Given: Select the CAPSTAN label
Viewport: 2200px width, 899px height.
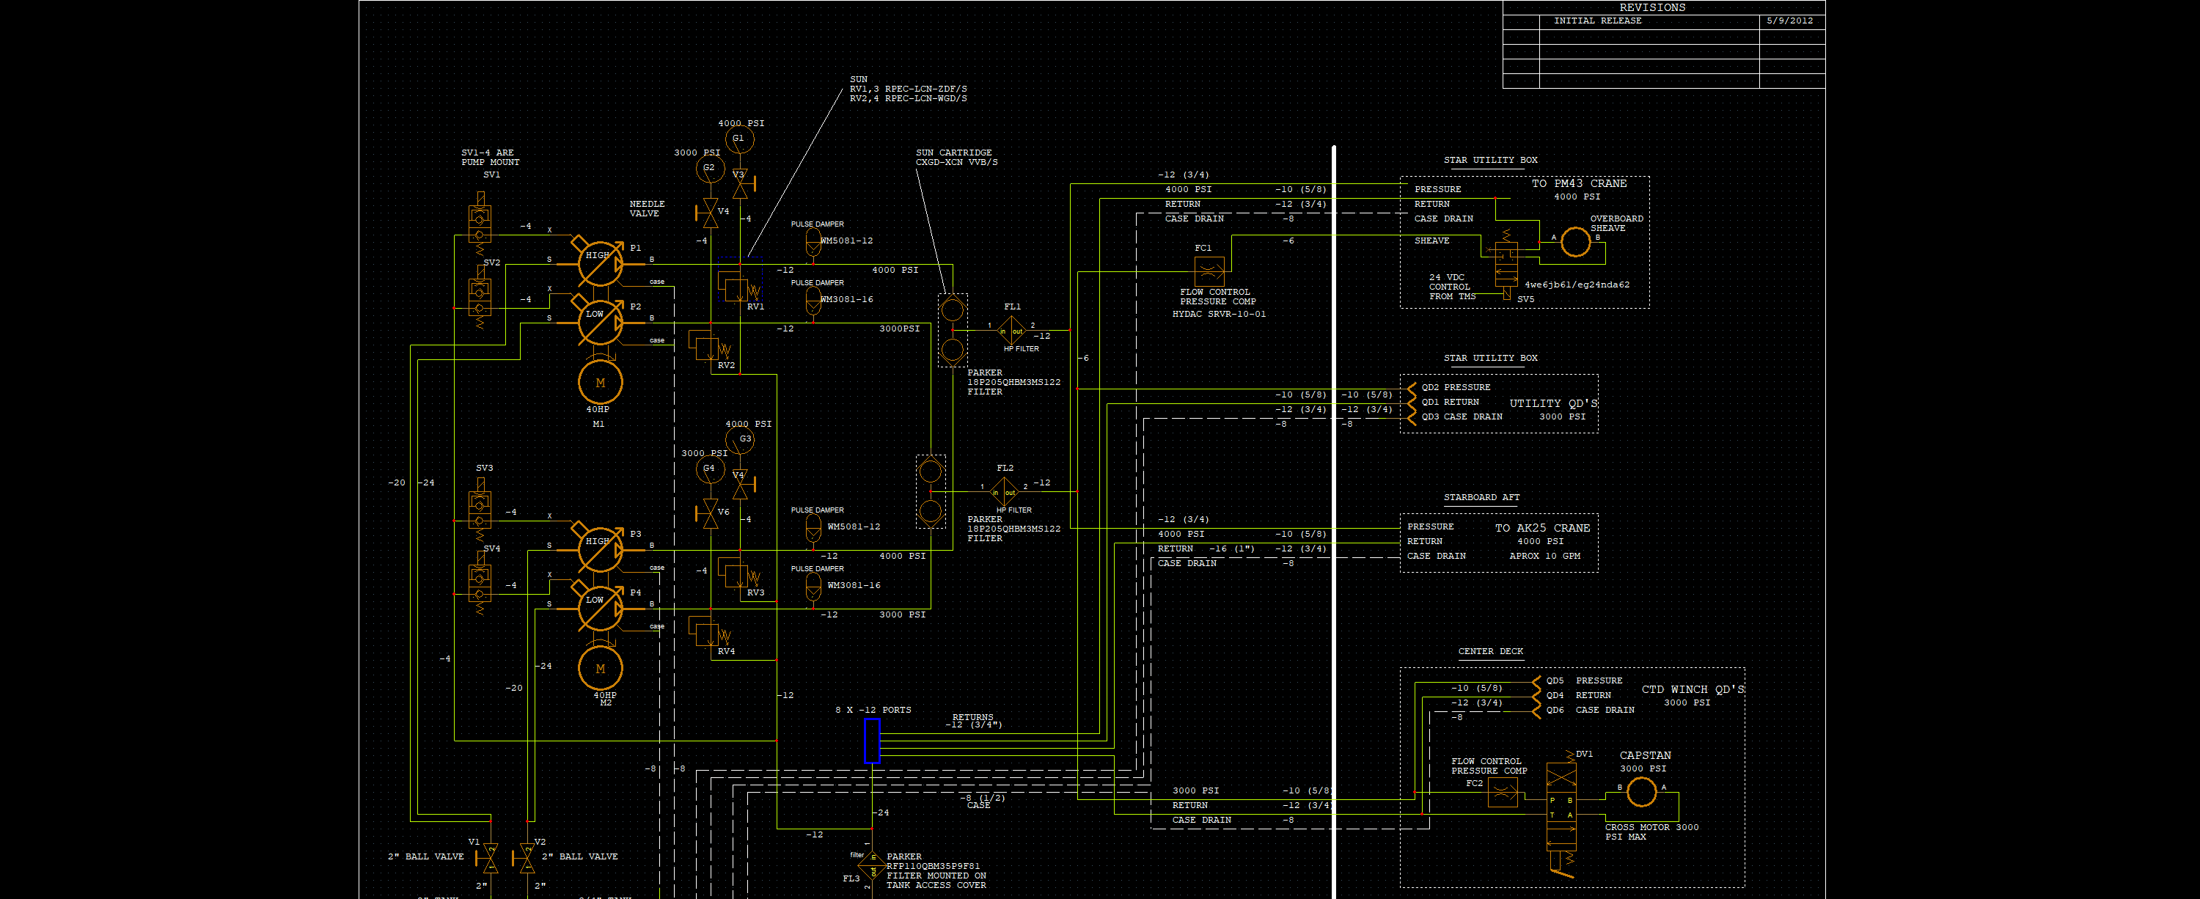Looking at the screenshot, I should [1645, 755].
